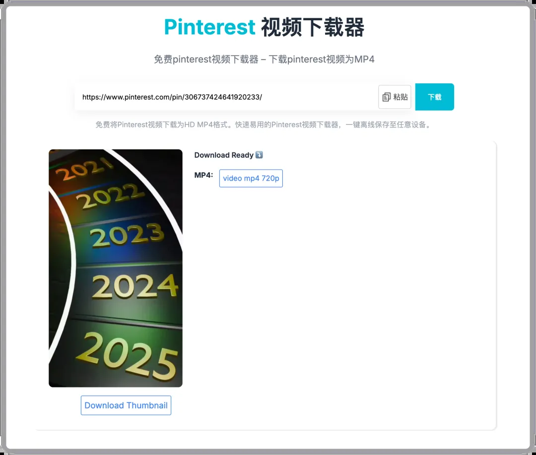Click the 2024 number in video thumbnail
This screenshot has height=455, width=536.
[135, 286]
